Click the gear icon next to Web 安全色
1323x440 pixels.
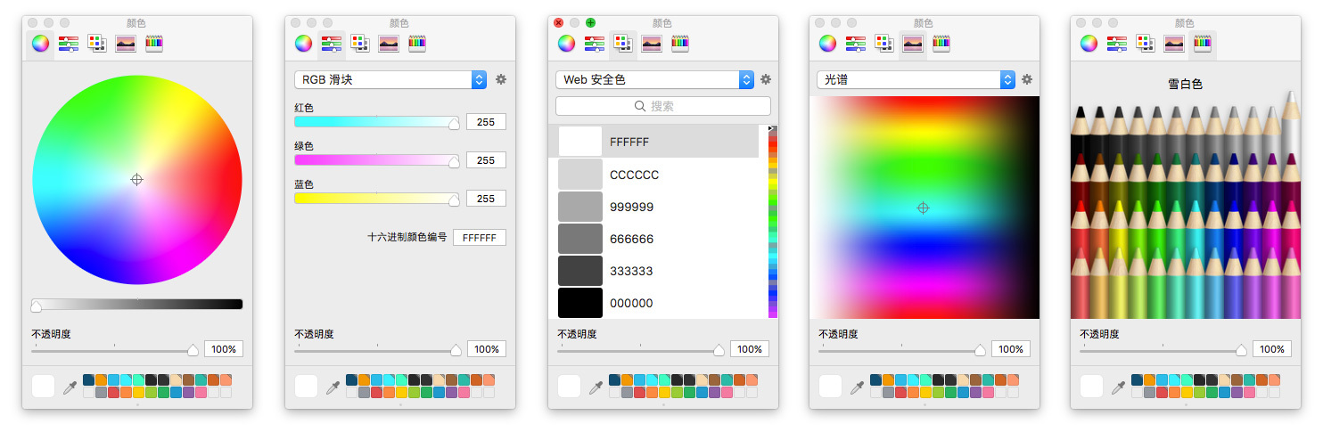point(765,79)
